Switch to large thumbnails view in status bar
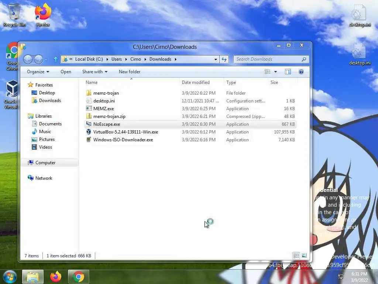 point(304,256)
